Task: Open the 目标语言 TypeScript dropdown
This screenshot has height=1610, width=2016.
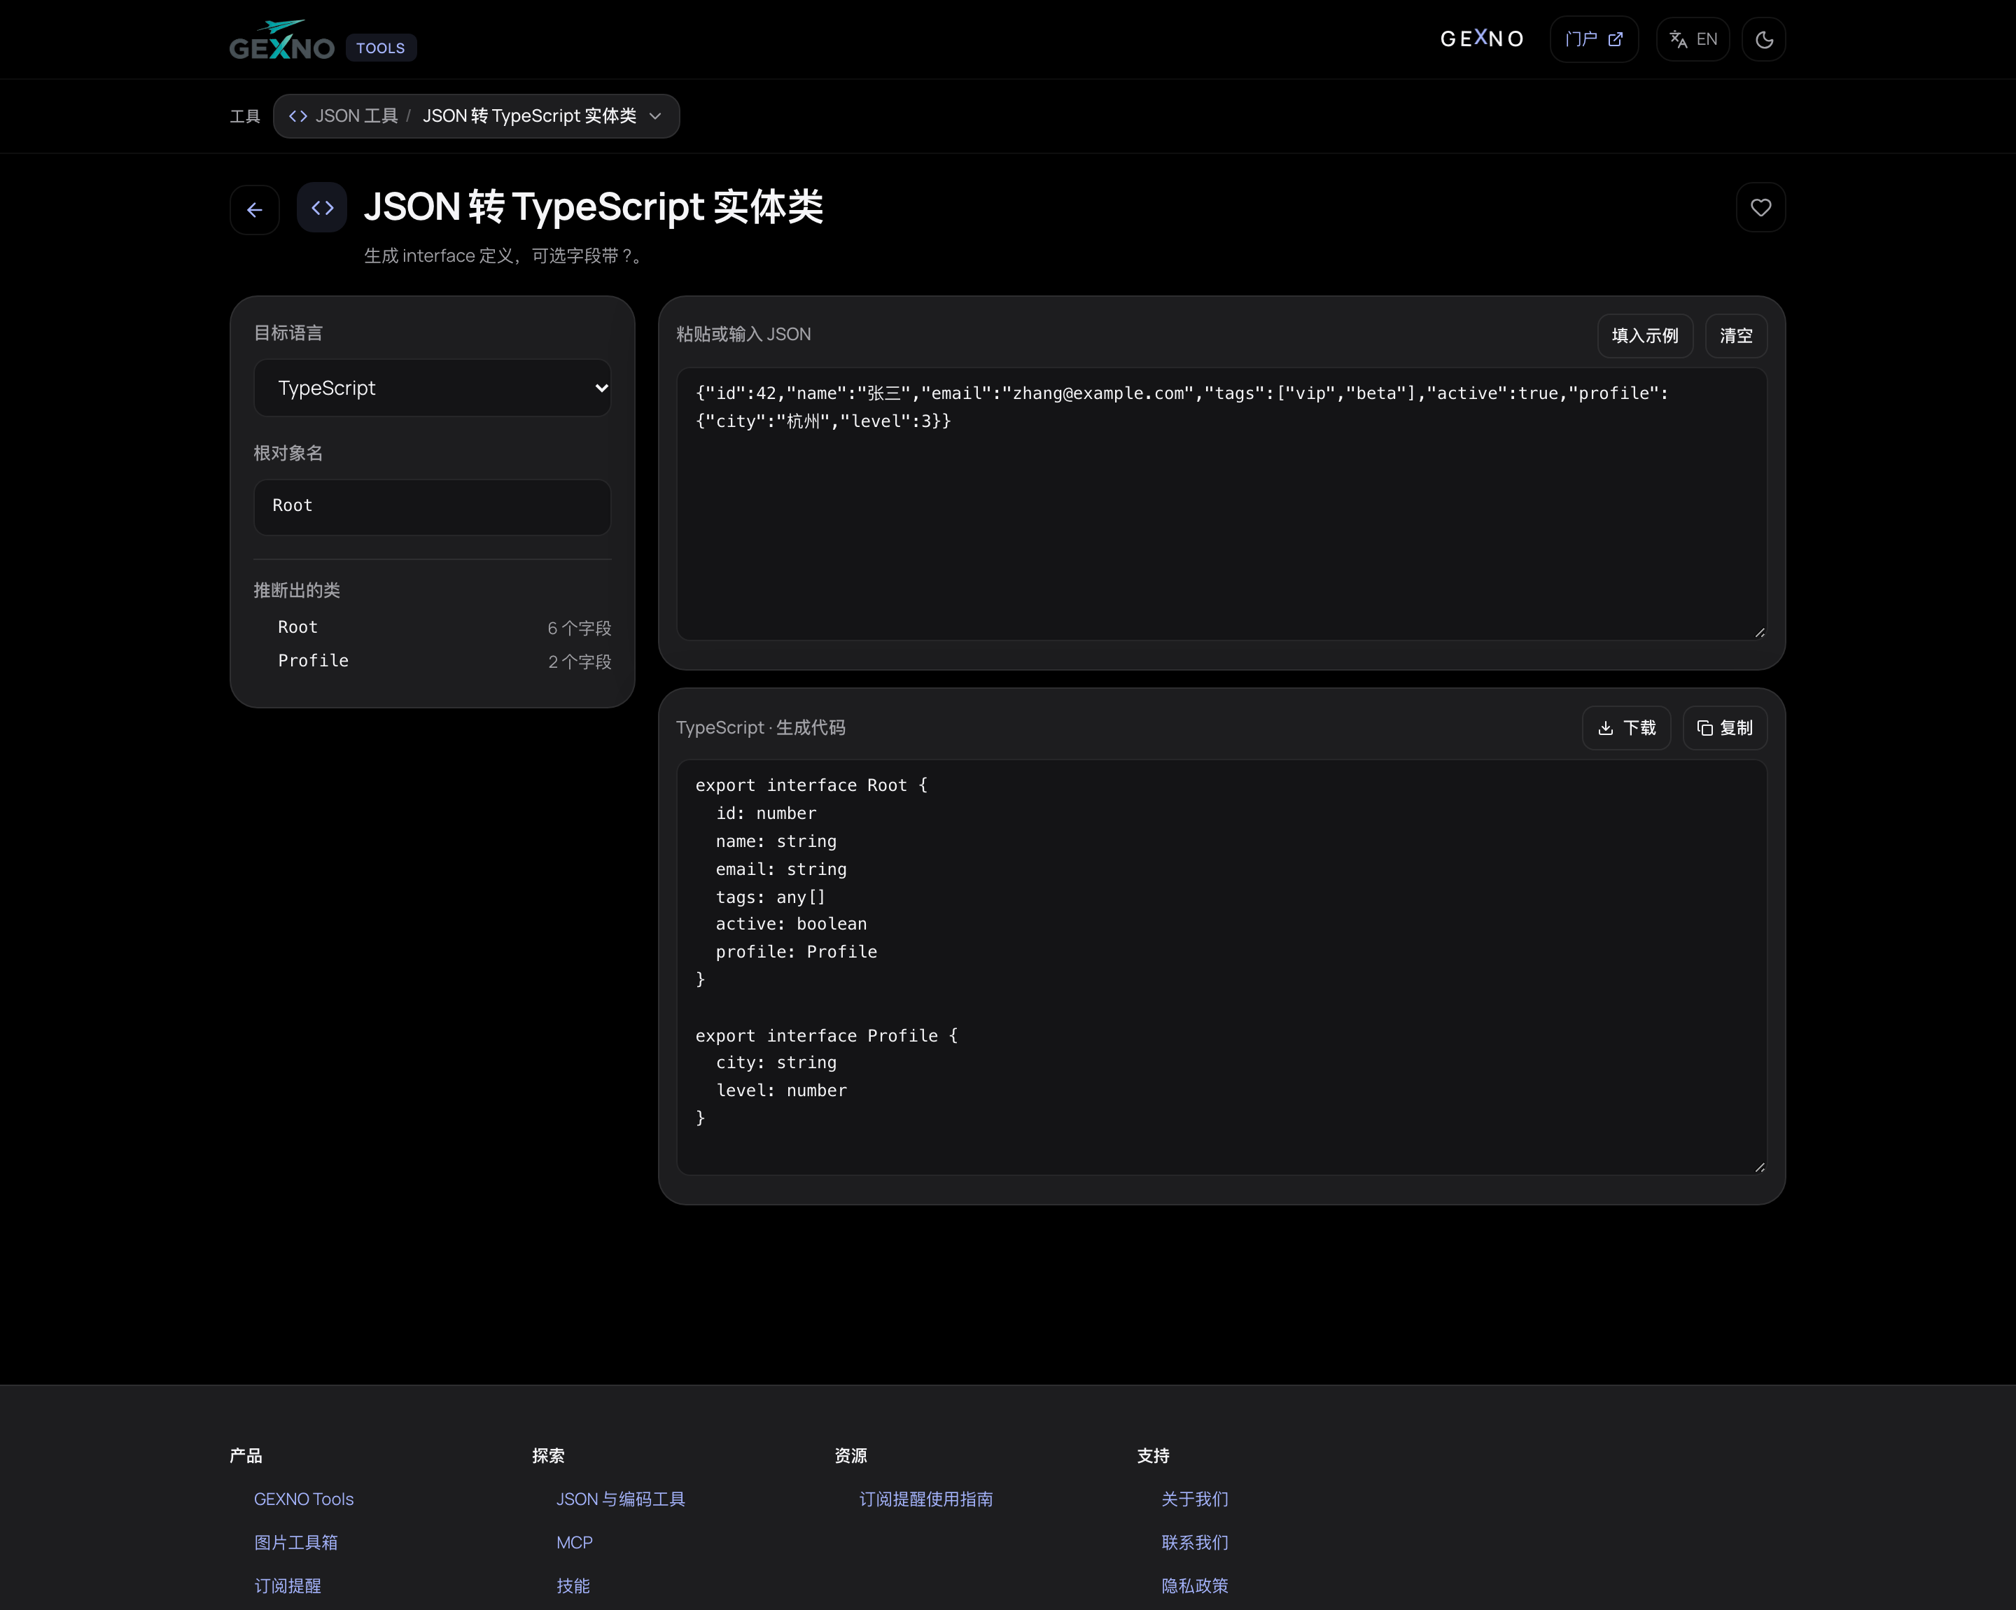Action: point(432,388)
